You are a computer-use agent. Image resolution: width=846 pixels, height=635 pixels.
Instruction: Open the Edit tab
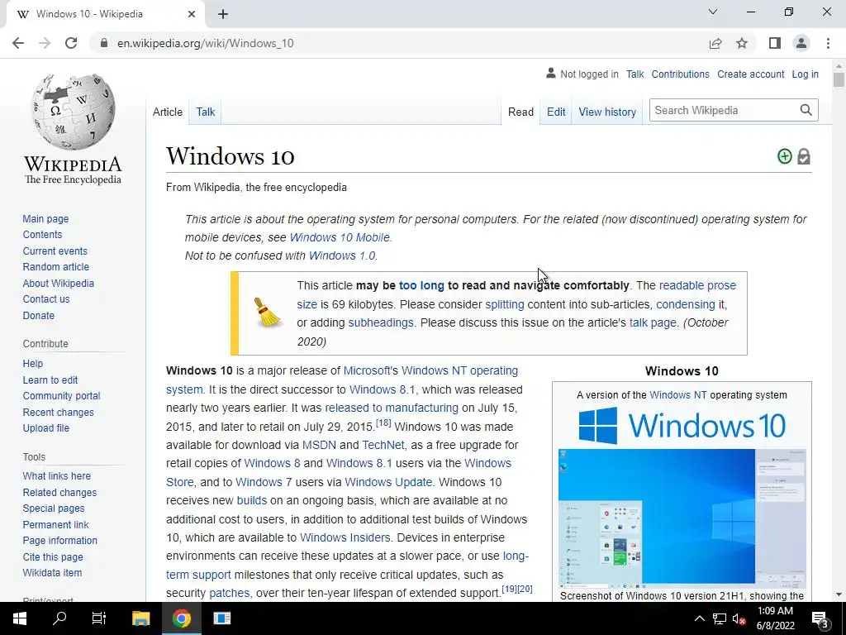tap(556, 112)
